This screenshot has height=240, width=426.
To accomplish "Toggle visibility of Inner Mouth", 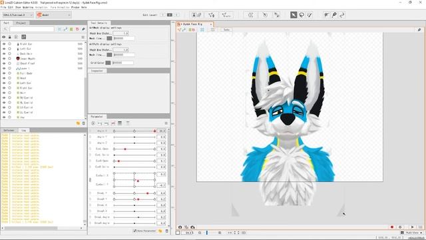I will (x=4, y=59).
